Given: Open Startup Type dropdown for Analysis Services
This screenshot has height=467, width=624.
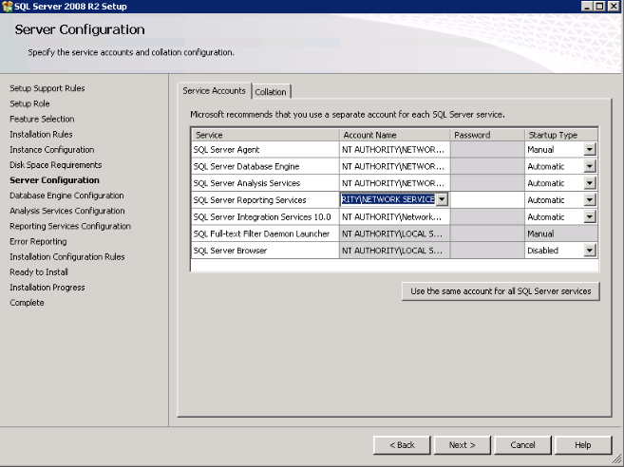Looking at the screenshot, I should coord(590,183).
